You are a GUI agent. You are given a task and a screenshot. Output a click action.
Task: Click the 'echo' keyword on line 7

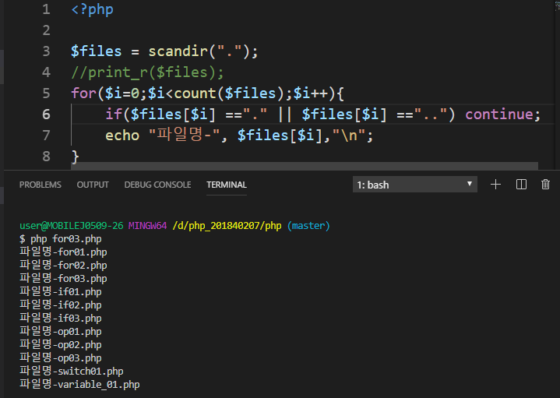click(122, 136)
